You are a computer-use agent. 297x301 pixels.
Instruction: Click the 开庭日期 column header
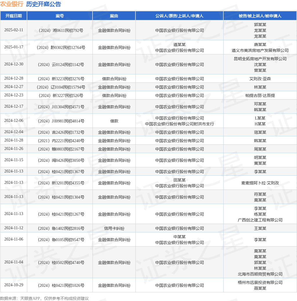[14, 16]
